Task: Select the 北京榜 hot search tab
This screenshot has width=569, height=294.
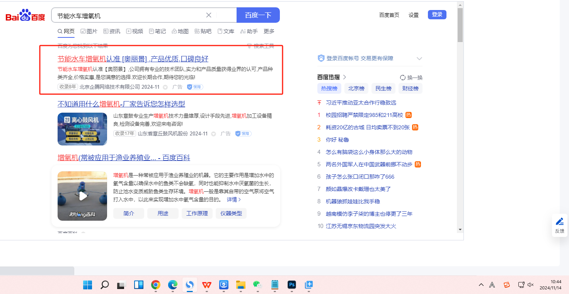Action: [356, 88]
